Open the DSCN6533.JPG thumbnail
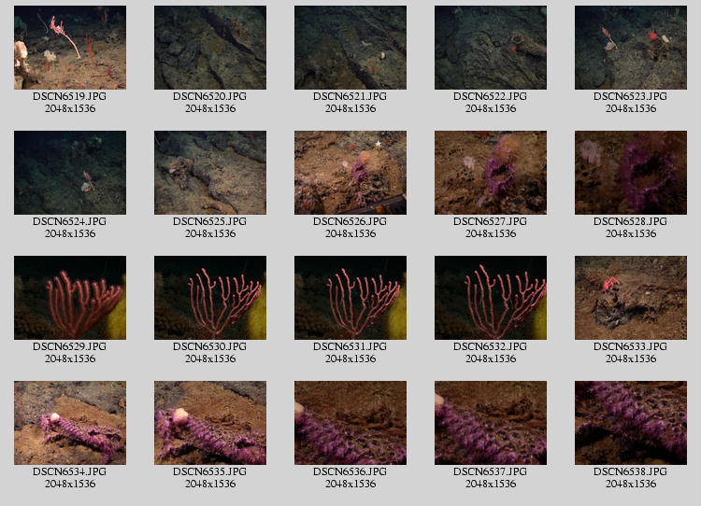 [x=631, y=298]
